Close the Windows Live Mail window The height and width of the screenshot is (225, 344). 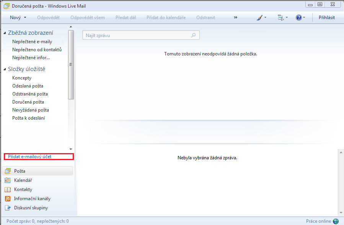point(333,5)
